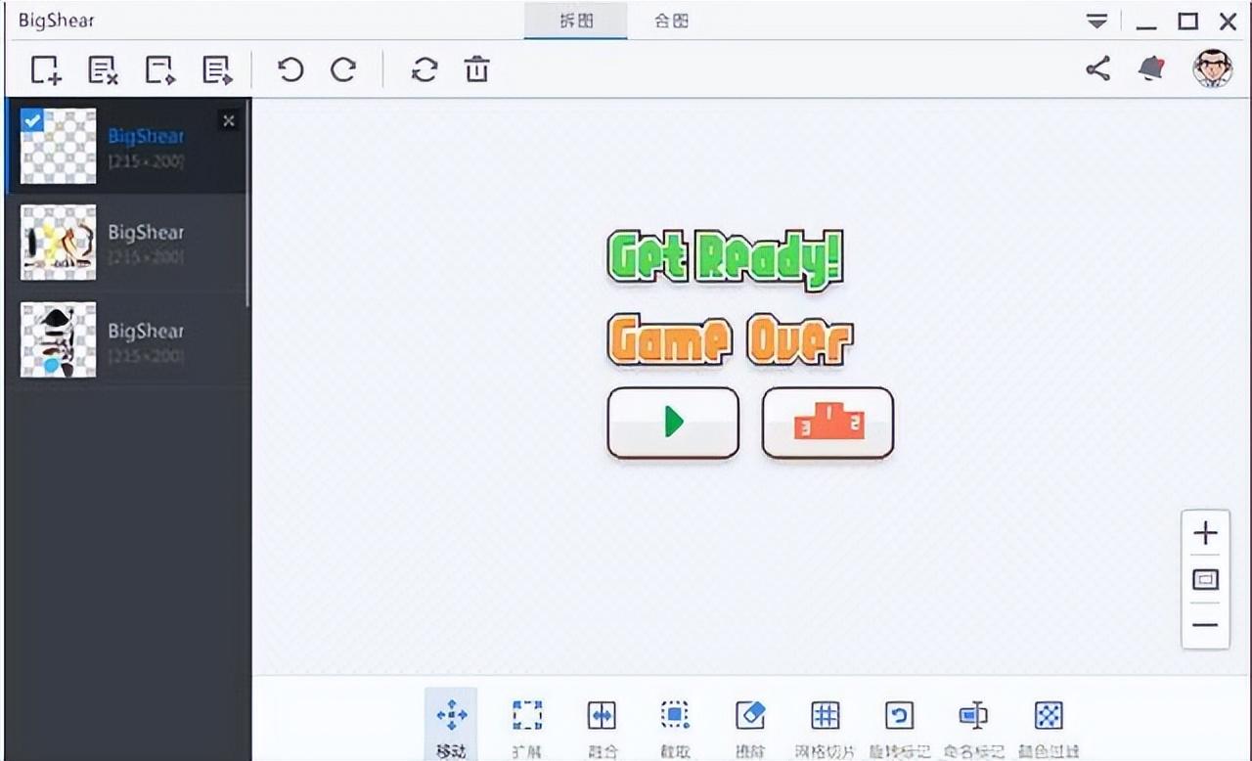The image size is (1252, 761).
Task: Undo the last action
Action: [290, 70]
